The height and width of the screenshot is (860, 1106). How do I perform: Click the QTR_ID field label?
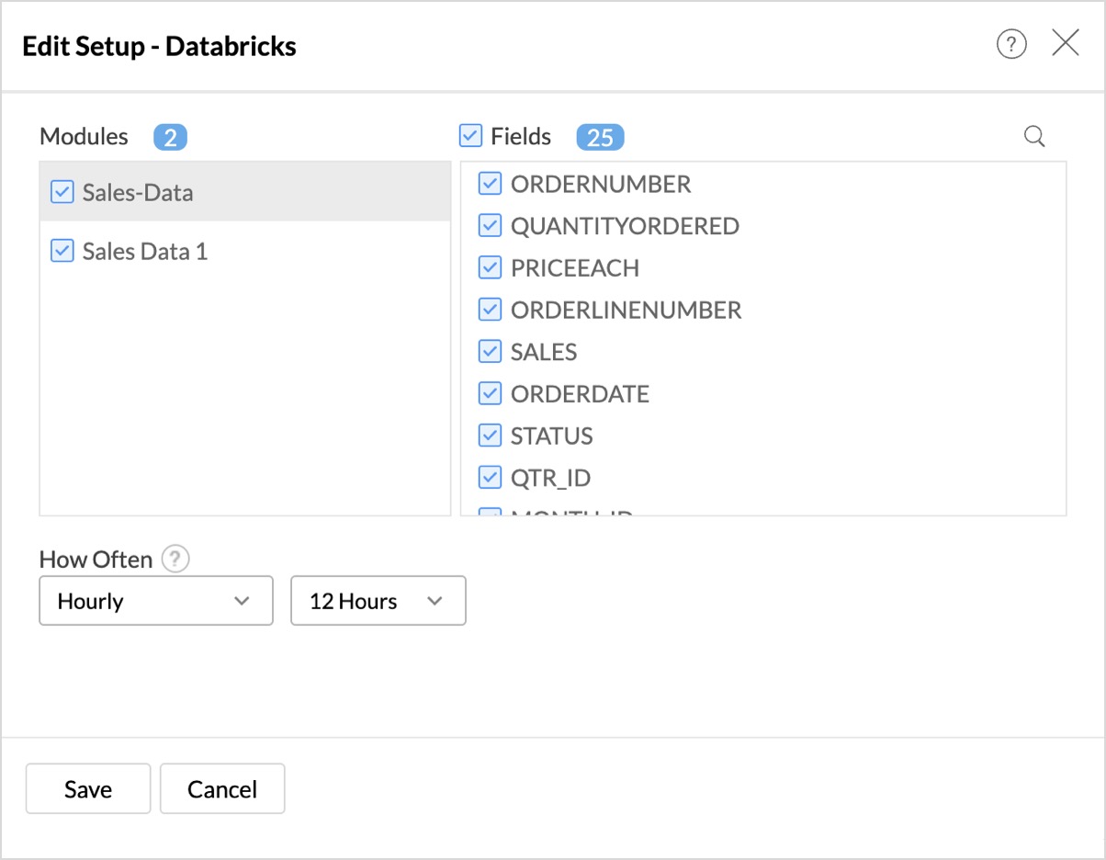550,478
